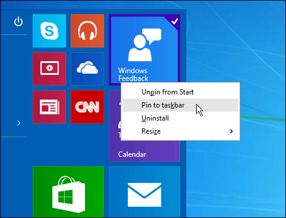Open the News tile
Screen dimensions: 286x218
(x=49, y=107)
